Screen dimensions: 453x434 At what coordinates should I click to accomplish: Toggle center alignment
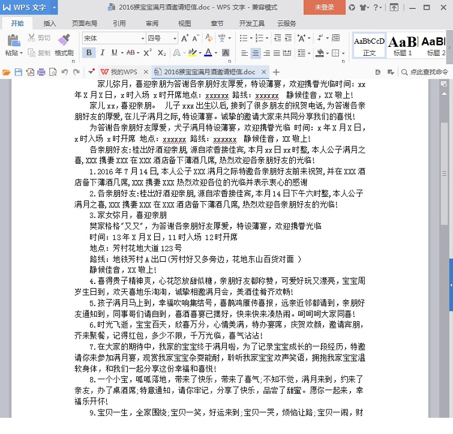click(x=256, y=53)
